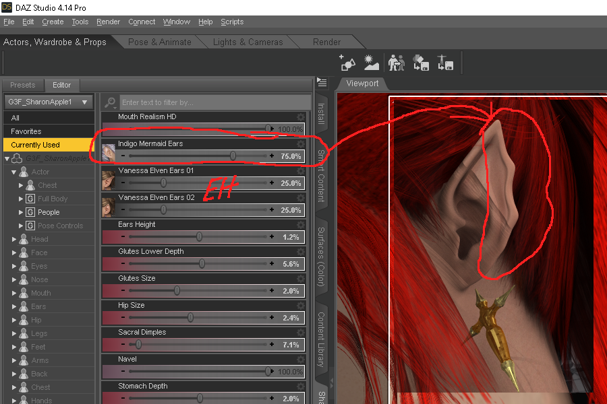The image size is (607, 404).
Task: Expand the Pose Controls tree node
Action: pos(21,226)
